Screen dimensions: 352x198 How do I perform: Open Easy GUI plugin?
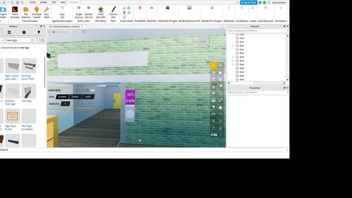(62, 13)
